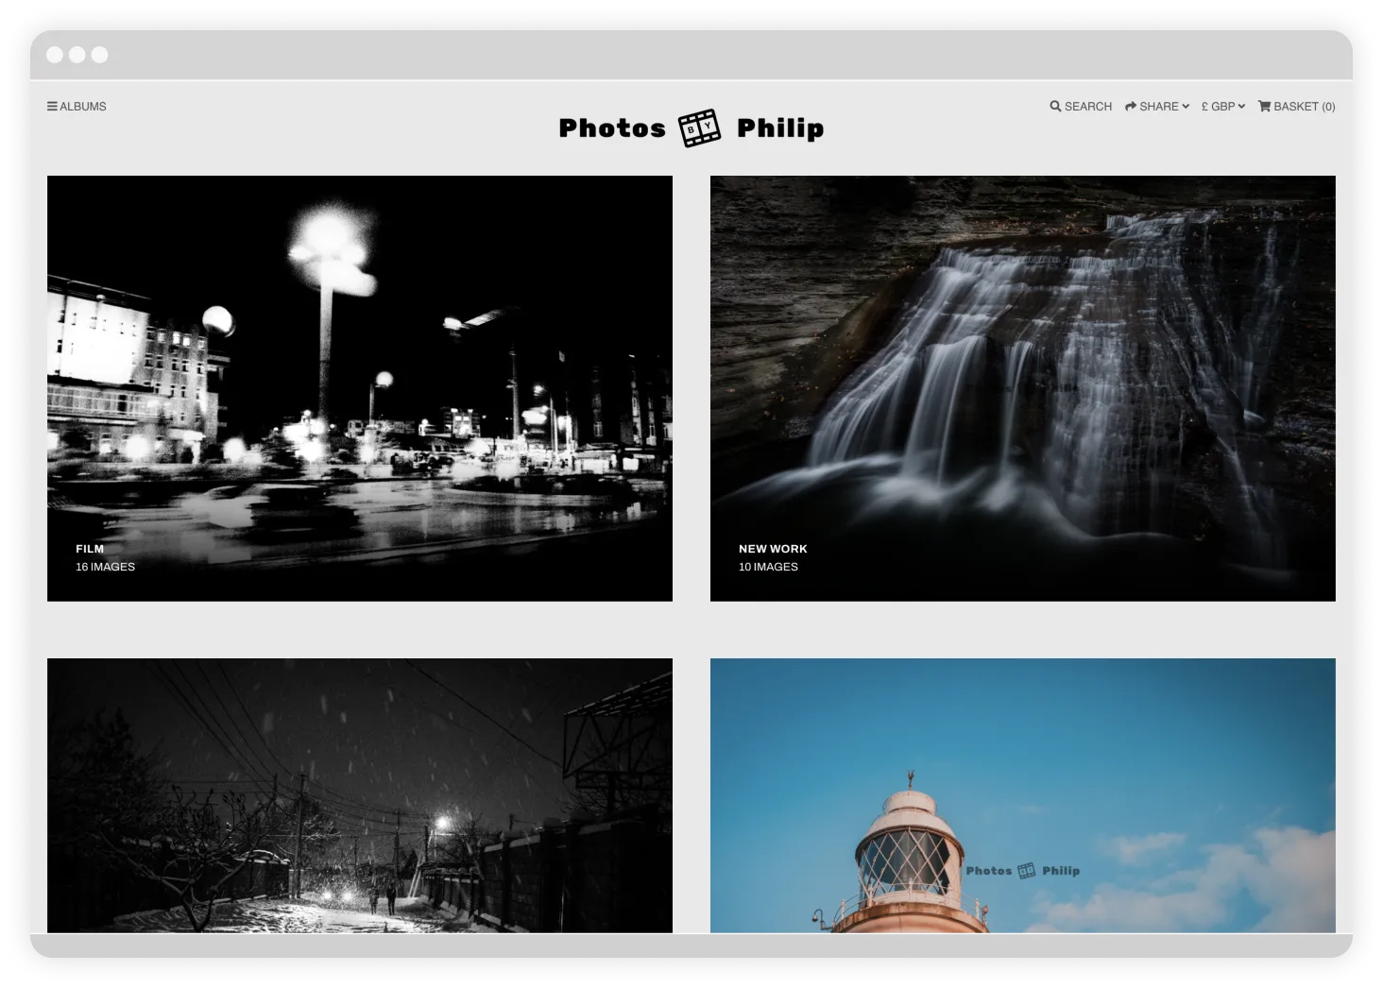Screen dimensions: 1383x988
Task: Click the magnifying glass search icon
Action: coord(1055,107)
